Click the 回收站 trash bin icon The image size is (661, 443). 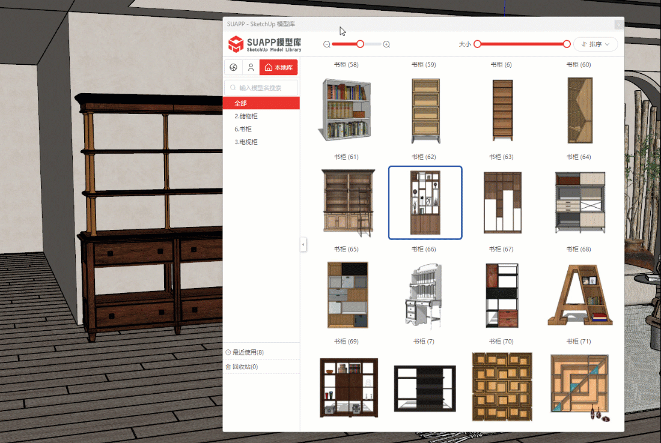(x=228, y=367)
